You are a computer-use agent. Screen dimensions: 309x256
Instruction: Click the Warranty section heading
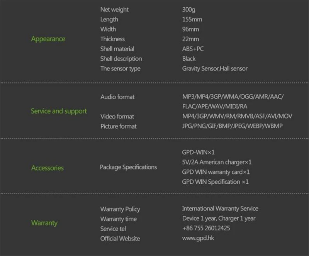coord(44,223)
